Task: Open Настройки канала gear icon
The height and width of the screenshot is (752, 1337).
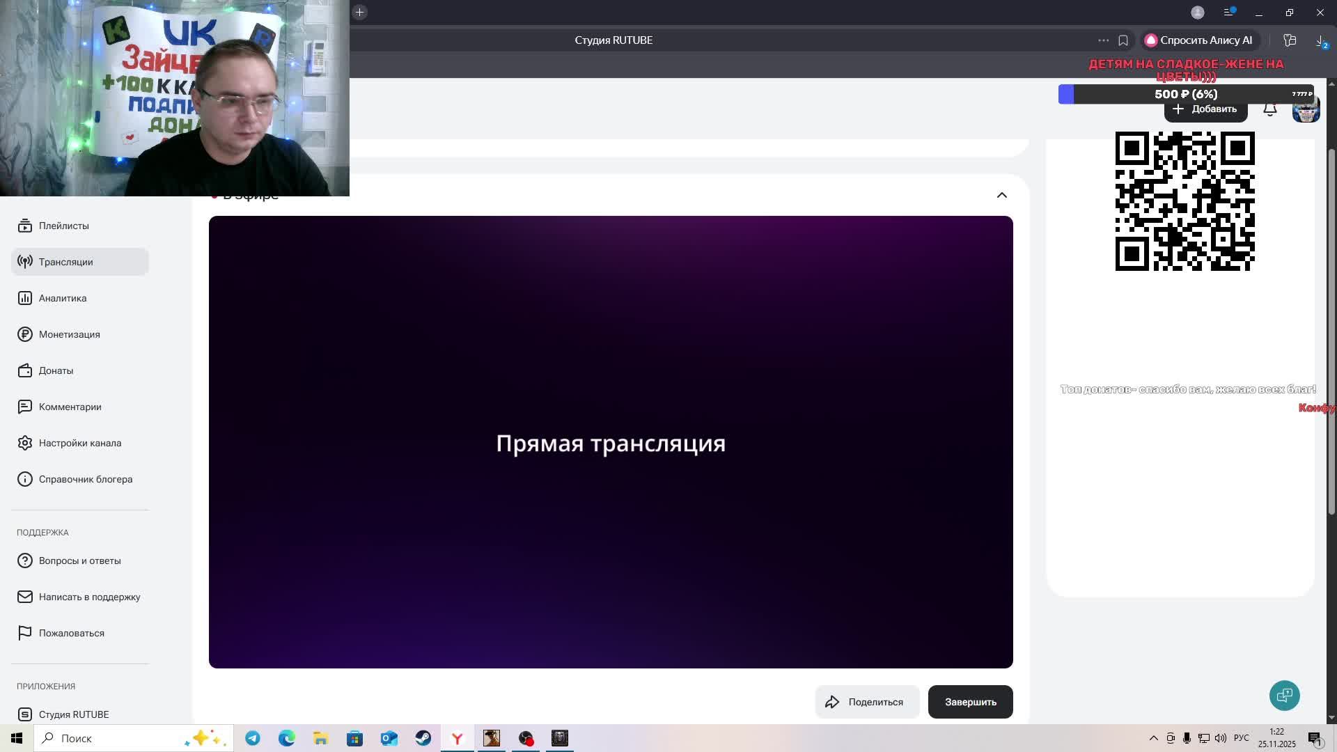Action: (25, 443)
